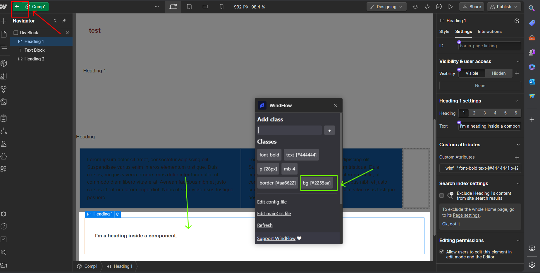
Task: Collapse the Custom attributes section
Action: point(518,145)
